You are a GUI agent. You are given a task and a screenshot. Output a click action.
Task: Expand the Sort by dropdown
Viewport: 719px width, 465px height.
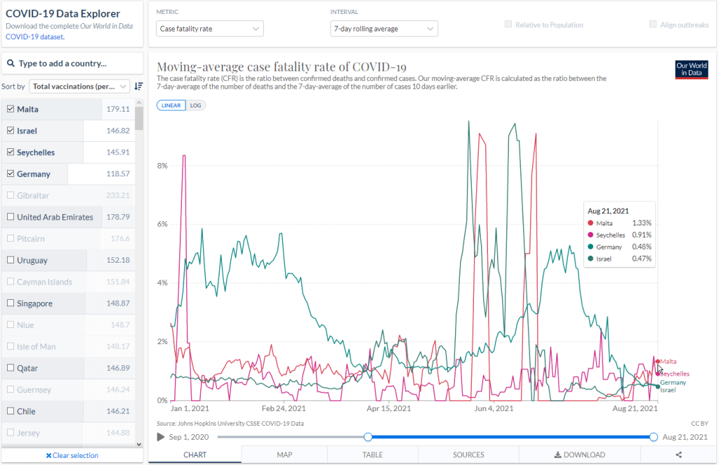pyautogui.click(x=79, y=86)
